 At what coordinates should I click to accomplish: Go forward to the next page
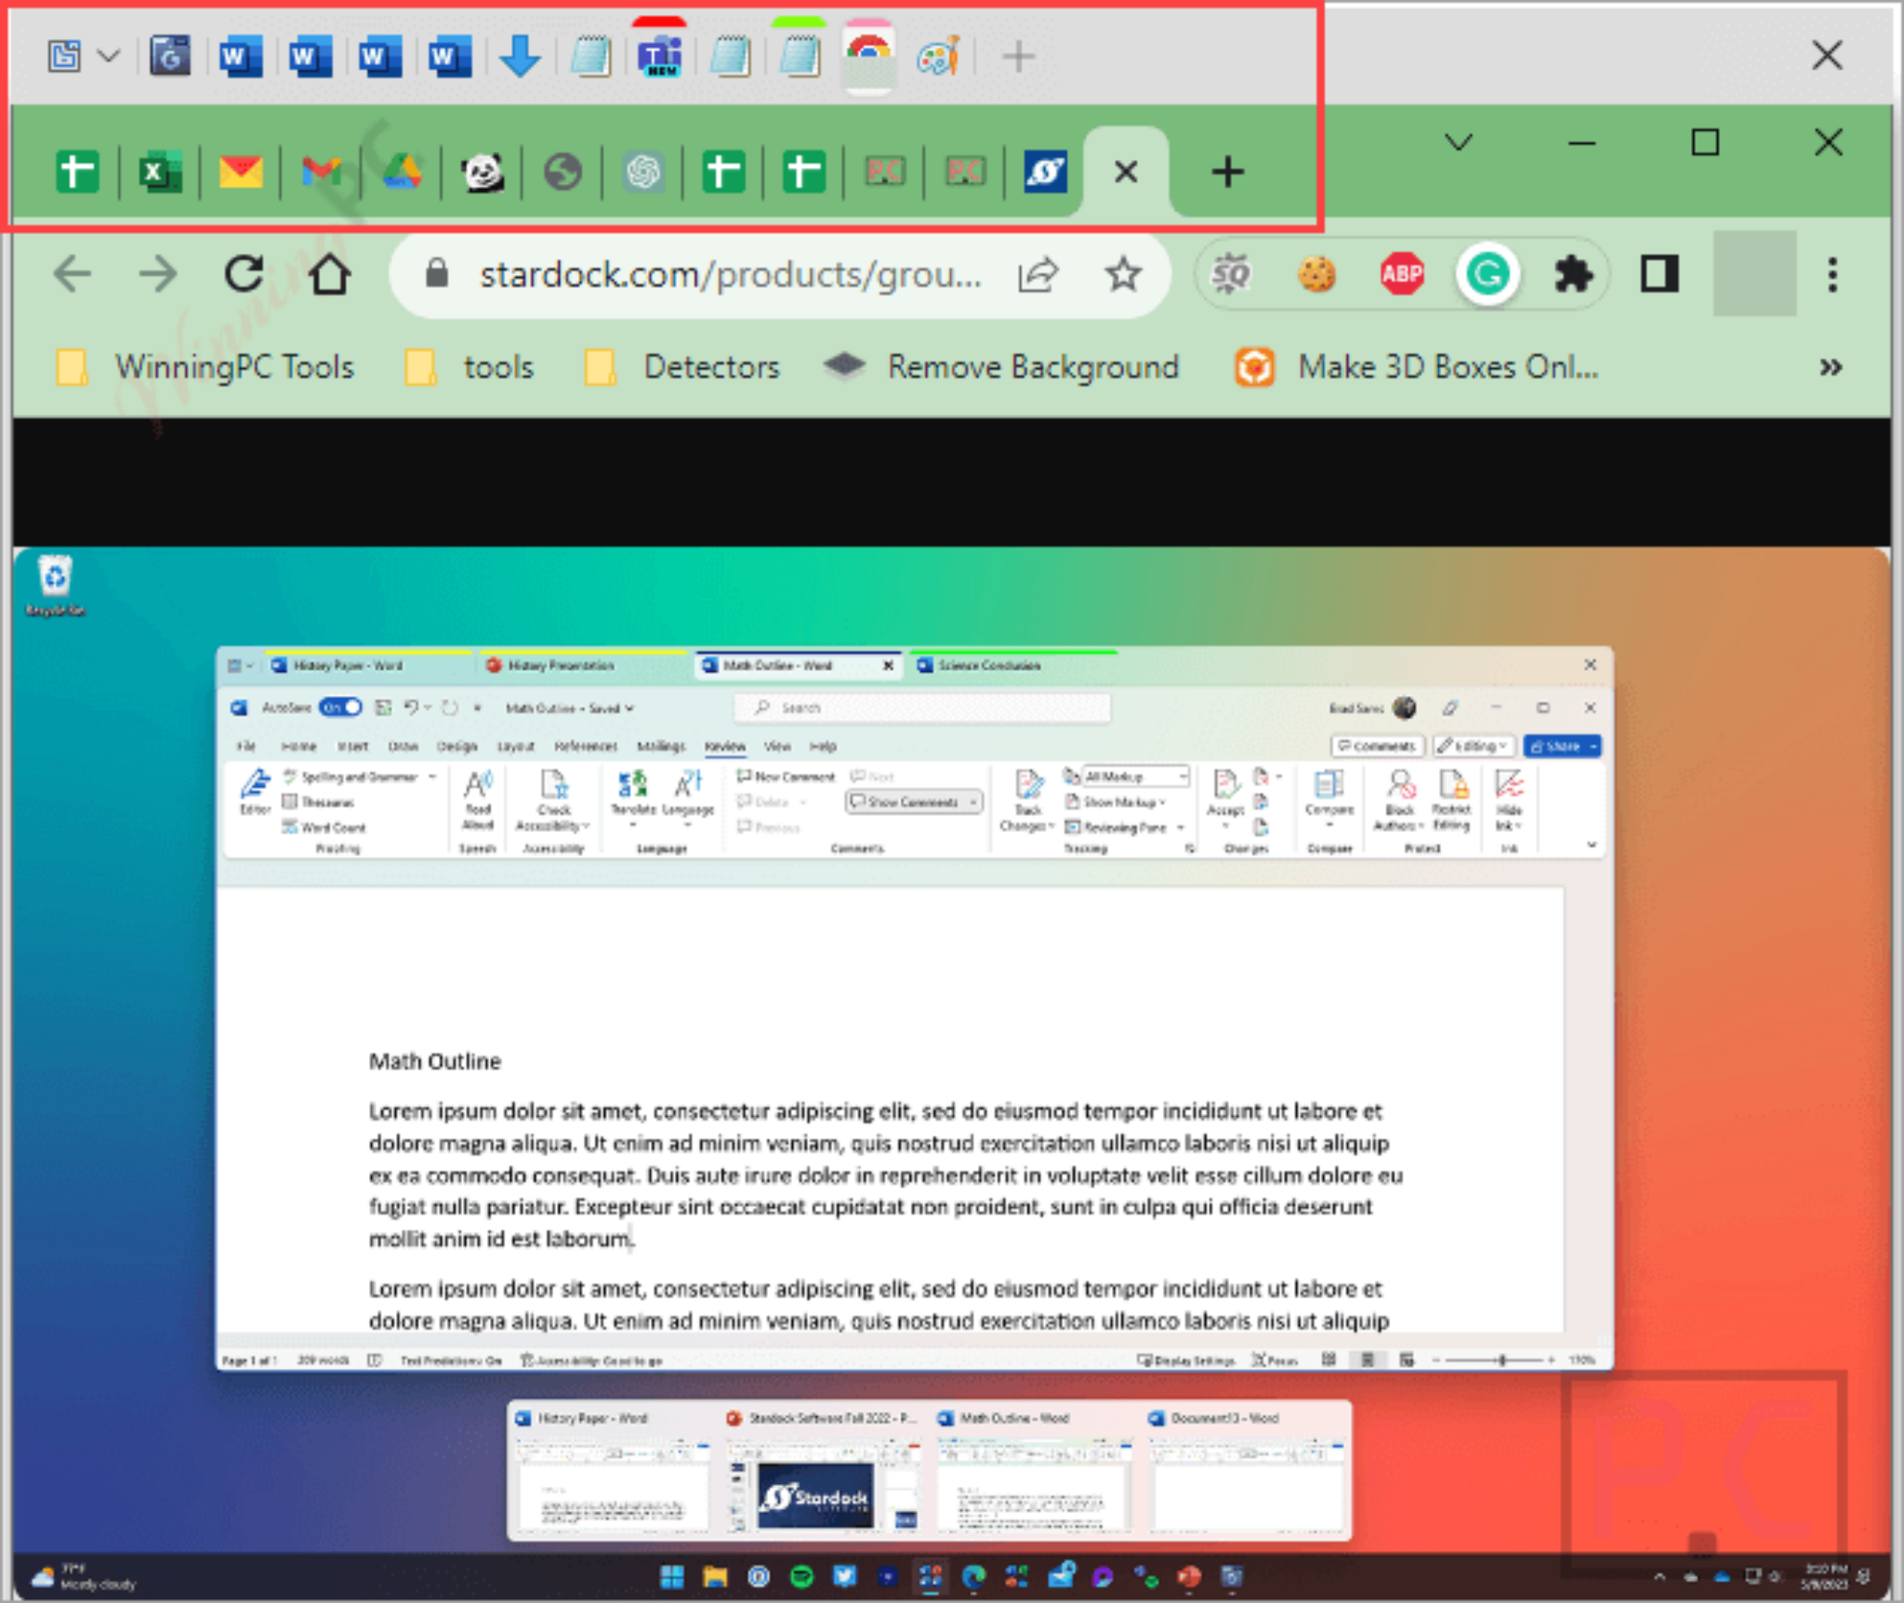(157, 274)
